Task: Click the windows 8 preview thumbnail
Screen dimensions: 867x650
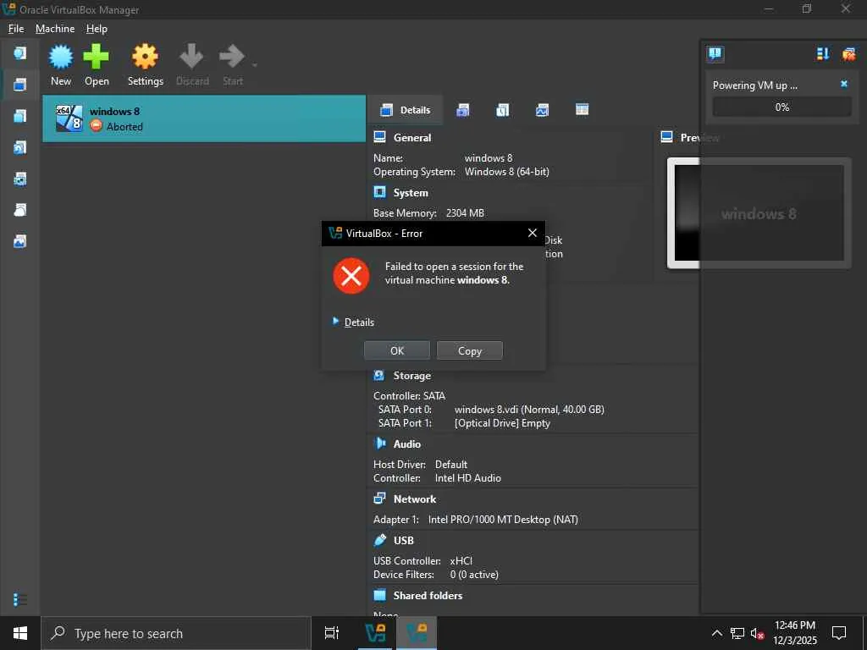Action: pos(758,213)
